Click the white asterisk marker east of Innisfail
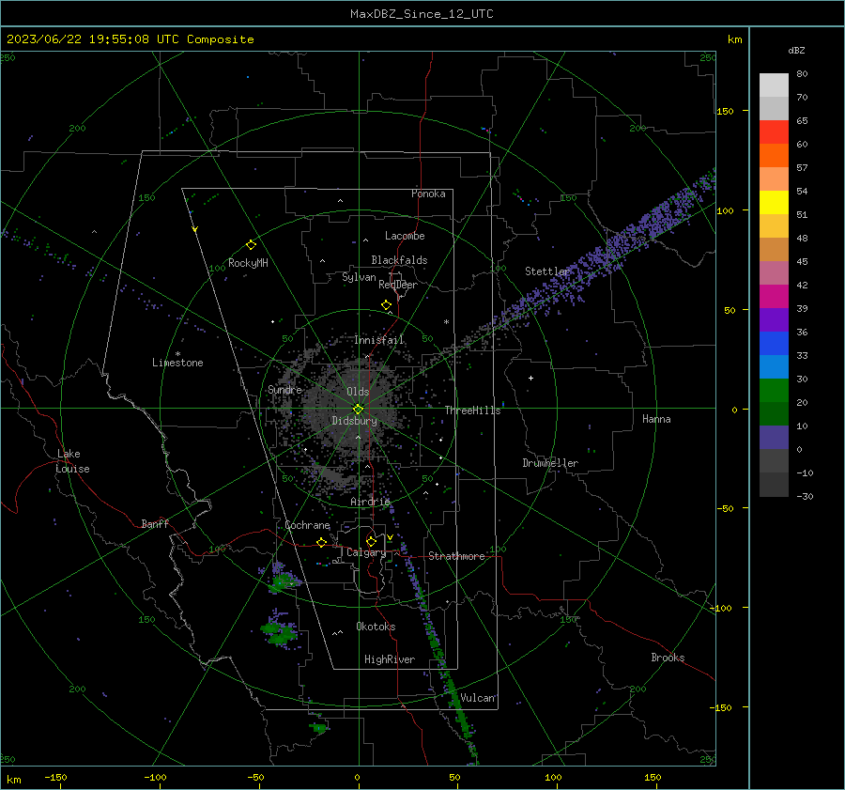845x790 pixels. 446,322
